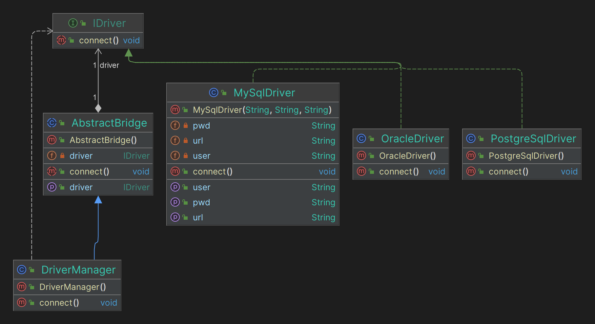Select the AbstractBridge() constructor row
Viewport: 595px width, 324px height.
(103, 140)
